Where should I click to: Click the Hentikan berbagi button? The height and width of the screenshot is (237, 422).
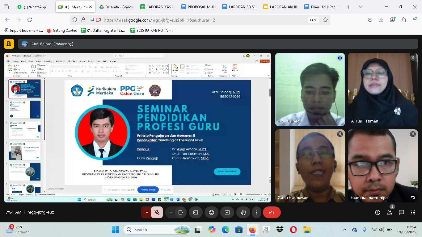point(147,190)
